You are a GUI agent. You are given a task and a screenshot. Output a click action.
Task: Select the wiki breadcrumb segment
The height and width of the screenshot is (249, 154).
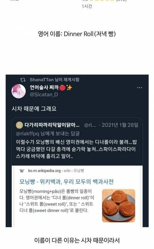pos(67,171)
